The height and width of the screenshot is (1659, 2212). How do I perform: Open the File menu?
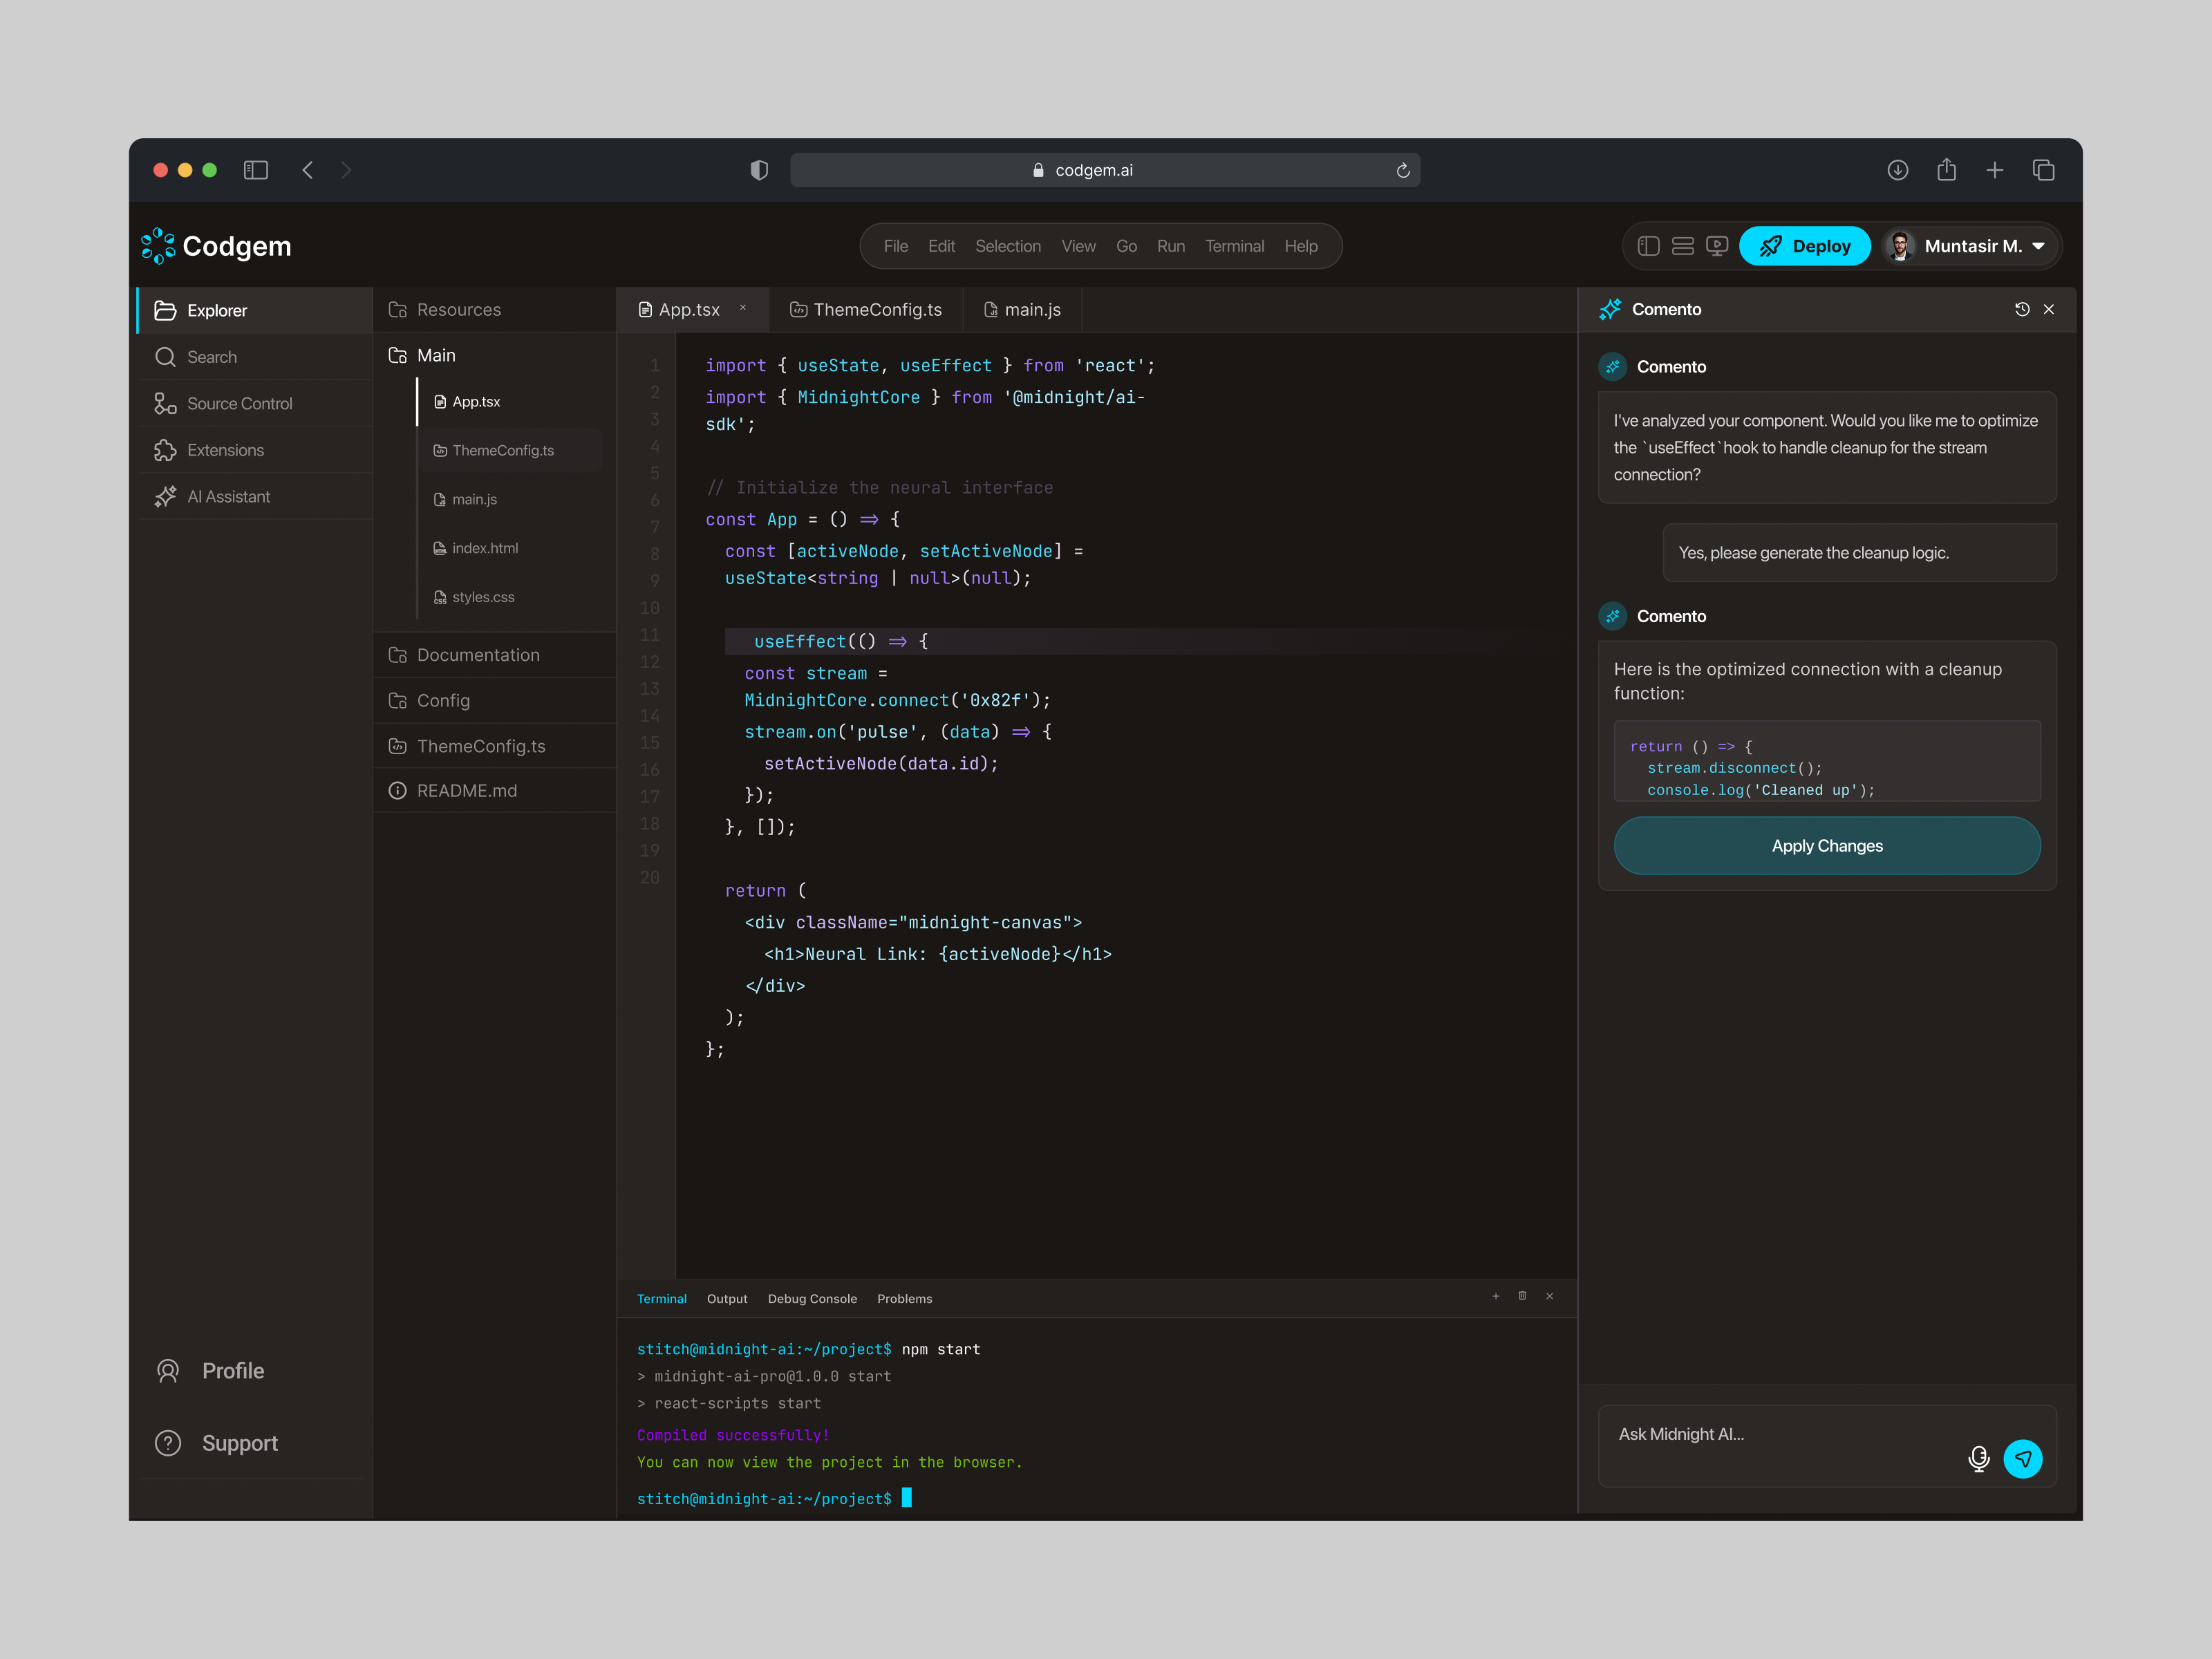click(x=896, y=246)
